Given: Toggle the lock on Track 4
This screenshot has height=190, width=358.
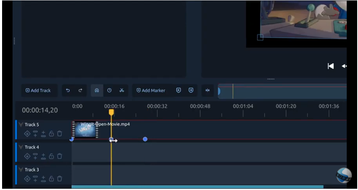Looking at the screenshot, I should (x=51, y=157).
